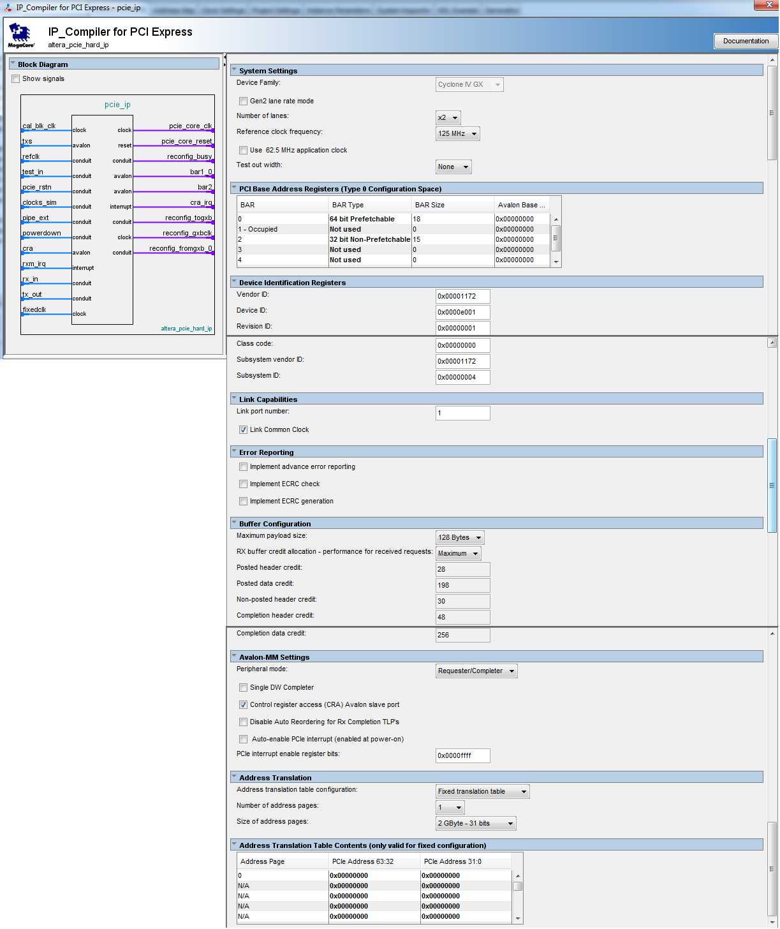780x929 pixels.
Task: Click the Subsystem ID field 0x00000004
Action: tap(462, 378)
